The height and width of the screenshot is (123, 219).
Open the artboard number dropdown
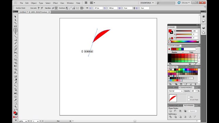tap(38, 121)
